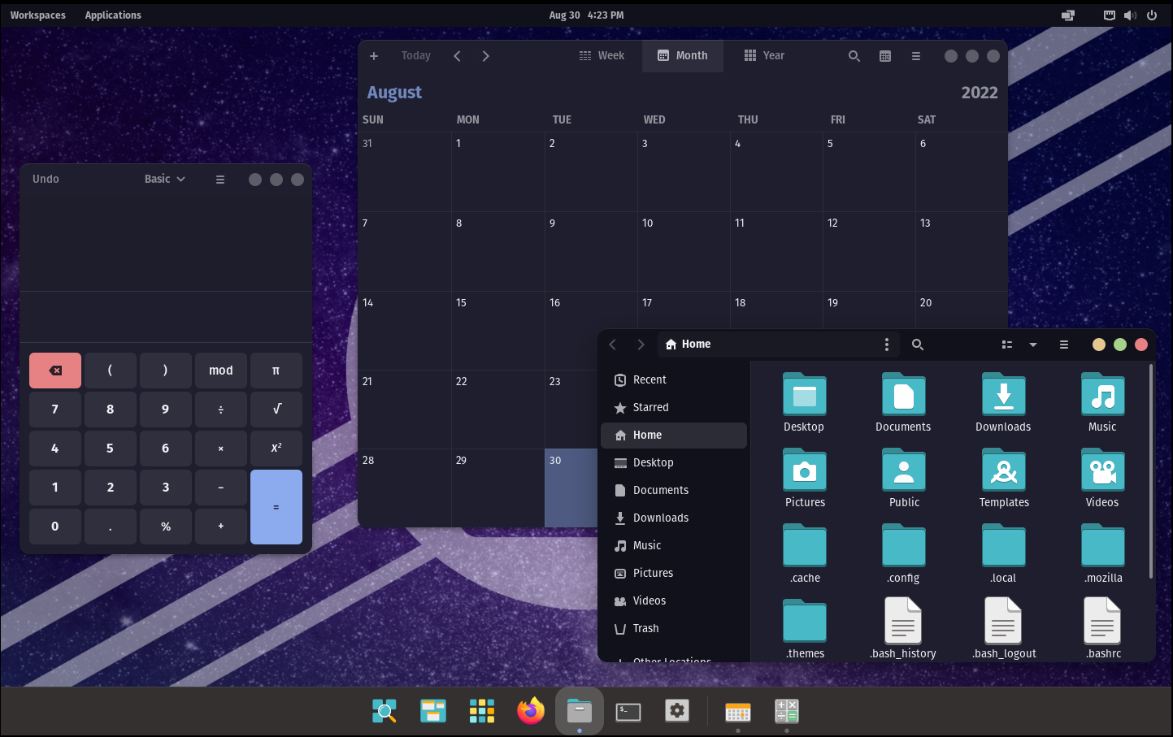Open the Applications menu in top bar
Viewport: 1173px width, 737px height.
point(113,15)
